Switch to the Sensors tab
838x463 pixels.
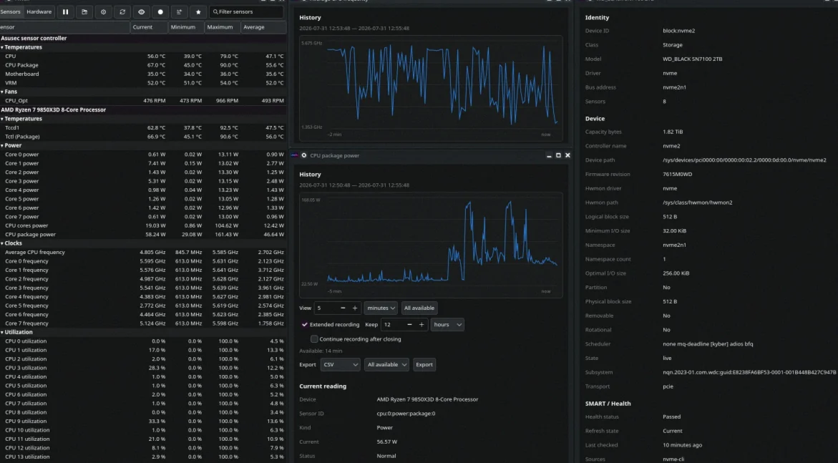10,11
